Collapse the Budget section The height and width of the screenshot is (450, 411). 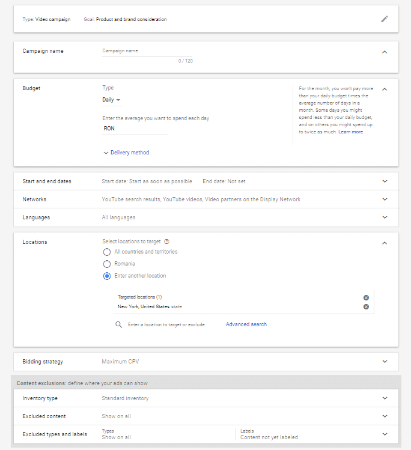click(385, 90)
